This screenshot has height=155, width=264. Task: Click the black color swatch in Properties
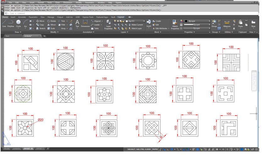point(186,21)
